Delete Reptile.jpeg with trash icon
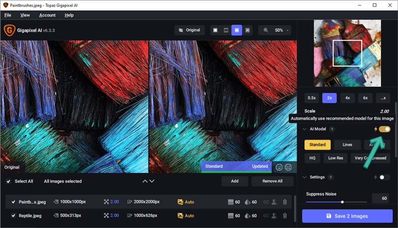The height and width of the screenshot is (228, 398). coord(285,216)
